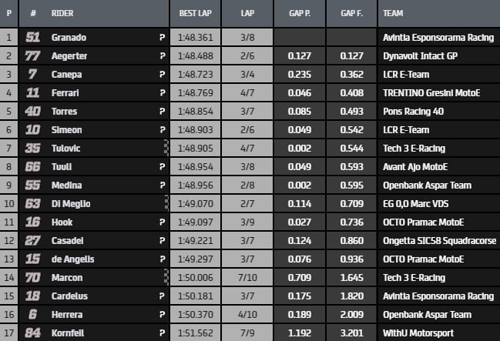Click rider number 77 badge
The height and width of the screenshot is (341, 500).
[x=33, y=55]
